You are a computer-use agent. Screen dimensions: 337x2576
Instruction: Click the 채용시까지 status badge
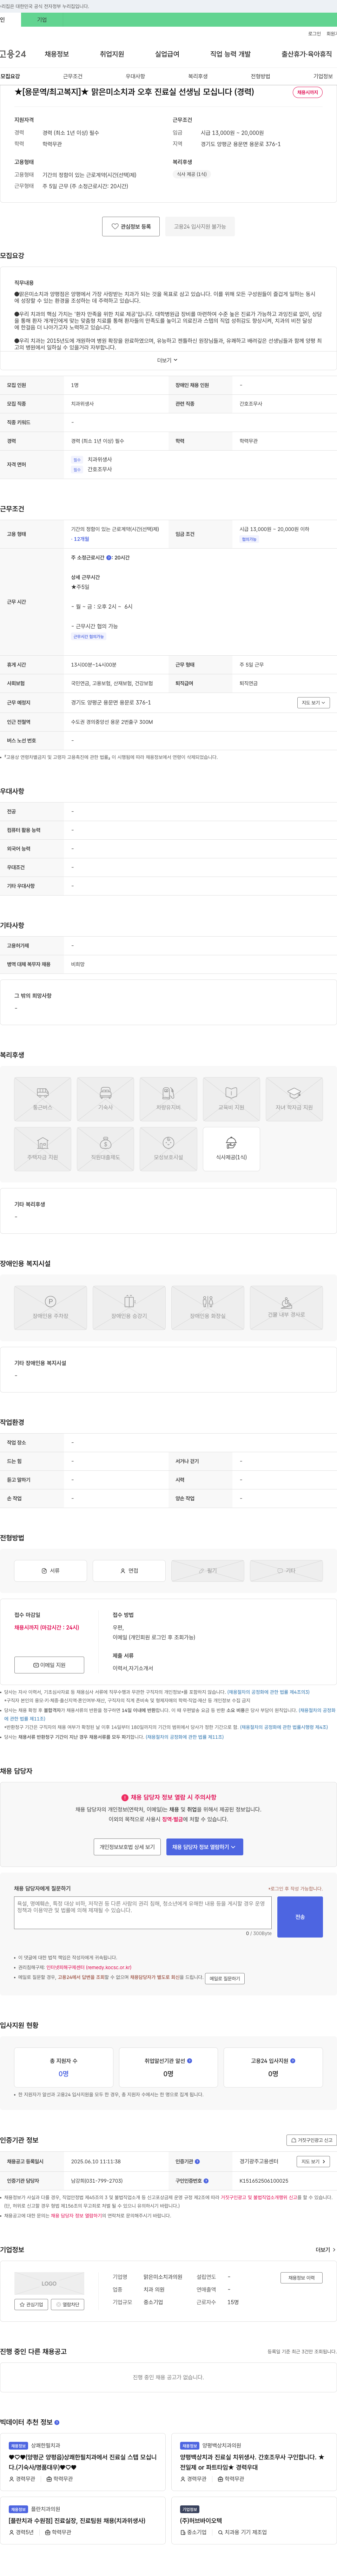coord(307,92)
